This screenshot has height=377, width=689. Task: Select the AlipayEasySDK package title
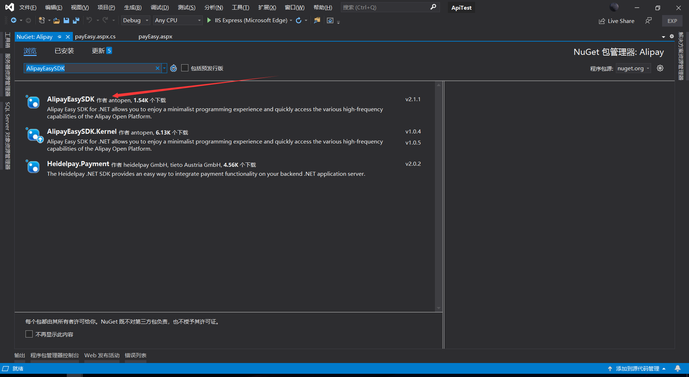pyautogui.click(x=71, y=99)
